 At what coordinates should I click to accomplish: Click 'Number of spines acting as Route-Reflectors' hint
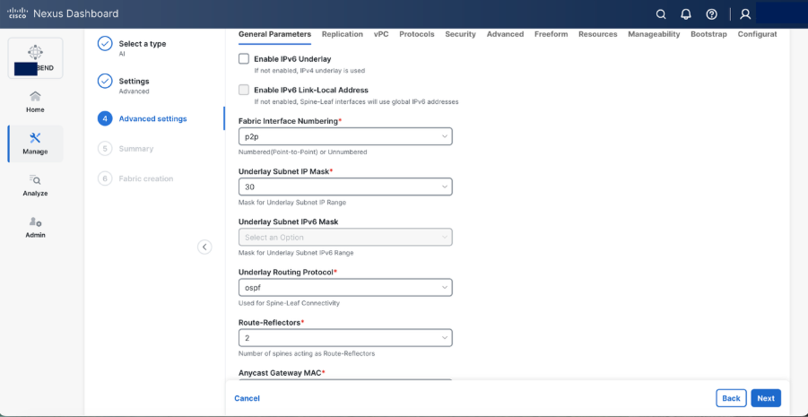pyautogui.click(x=307, y=353)
